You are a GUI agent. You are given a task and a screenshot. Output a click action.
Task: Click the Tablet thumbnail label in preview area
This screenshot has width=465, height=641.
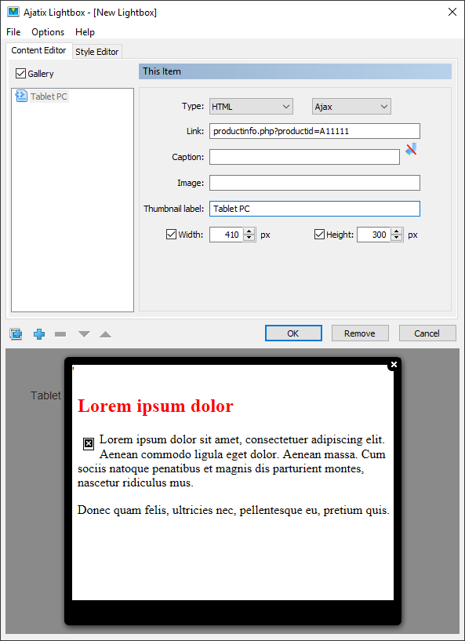(45, 395)
